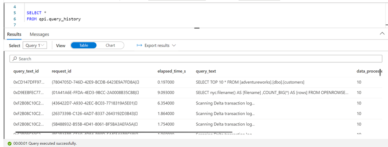
Task: Click the green success checkmark icon
Action: coord(9,143)
